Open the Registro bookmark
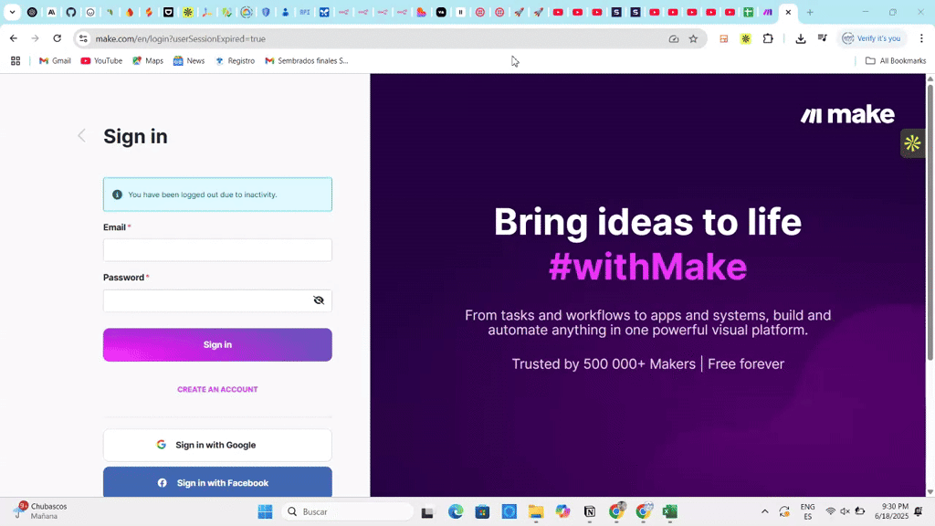The width and height of the screenshot is (935, 526). click(235, 61)
